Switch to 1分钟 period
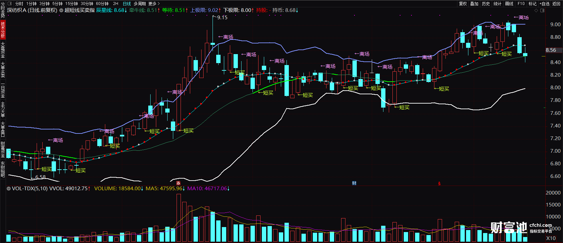This screenshot has width=563, height=243. 31,4
